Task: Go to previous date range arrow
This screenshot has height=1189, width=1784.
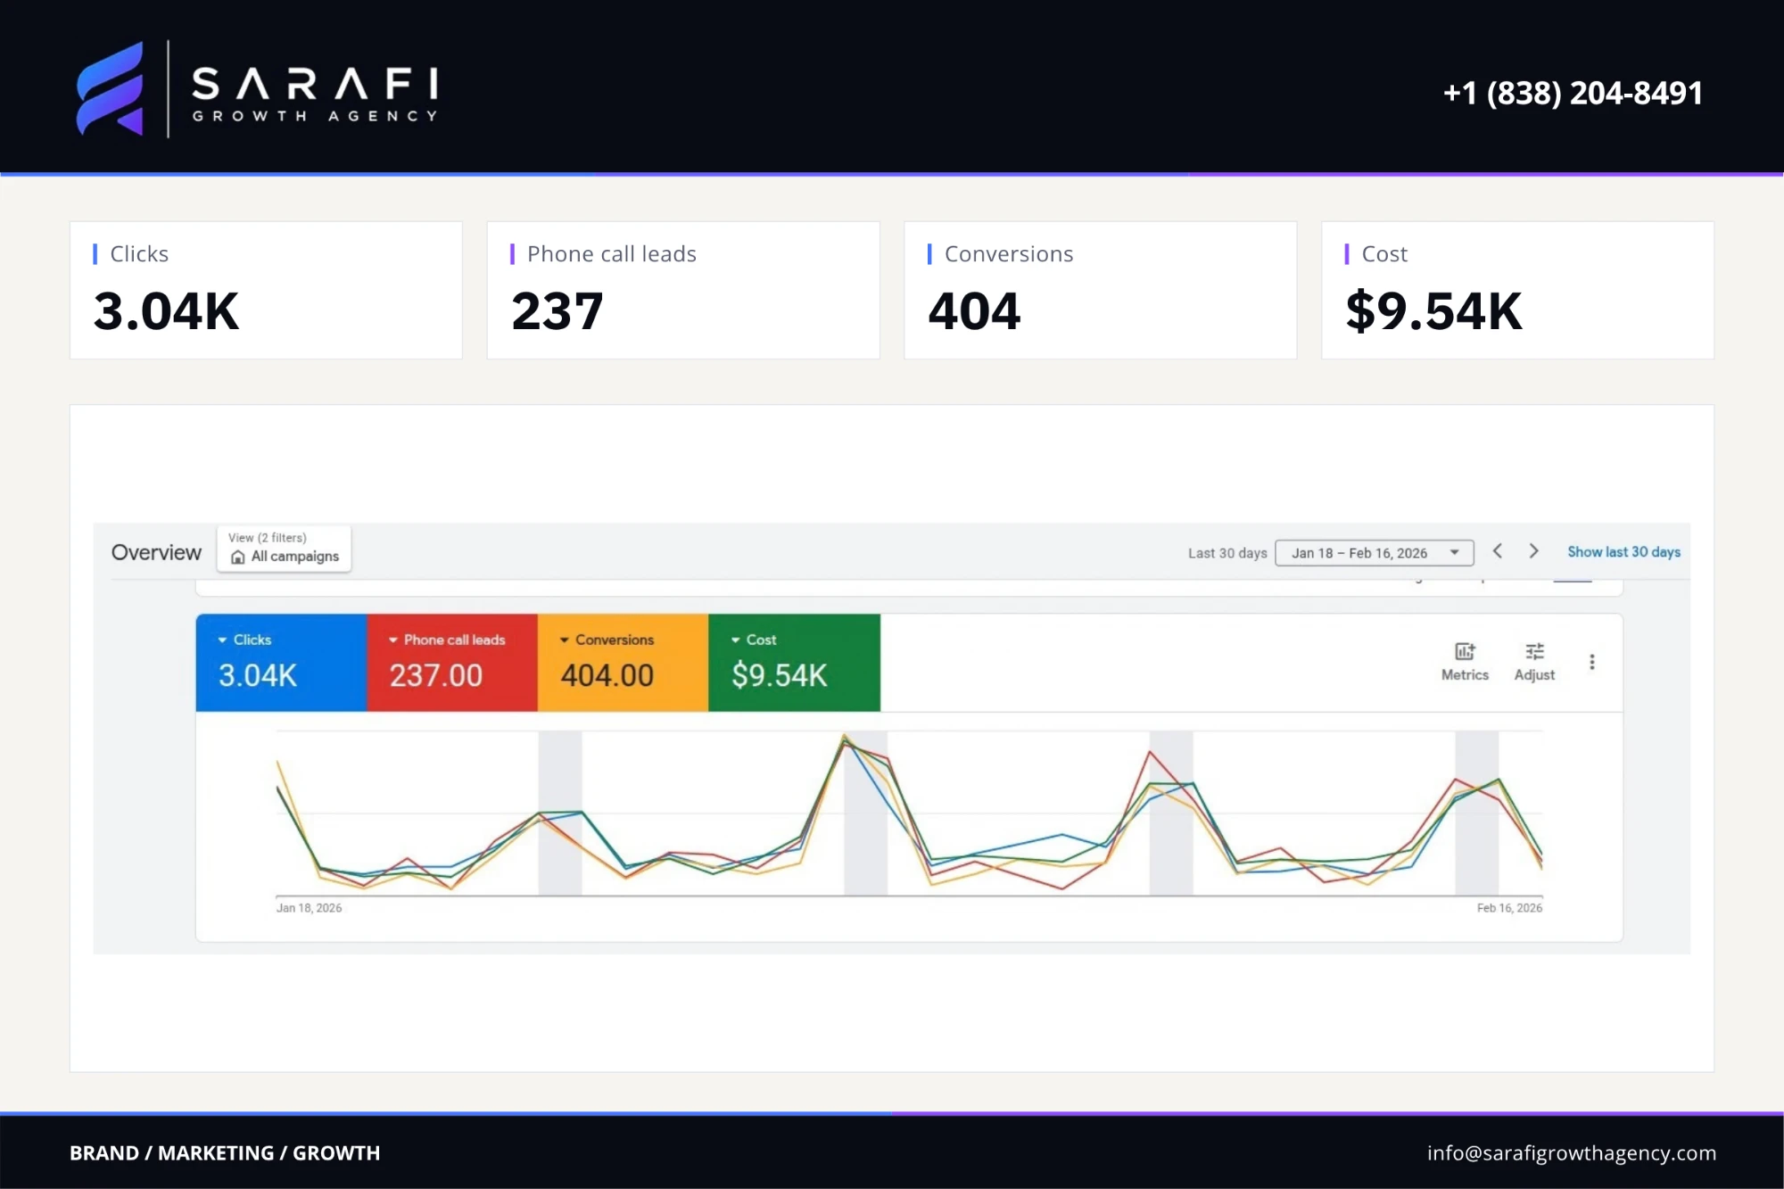Action: (1498, 551)
